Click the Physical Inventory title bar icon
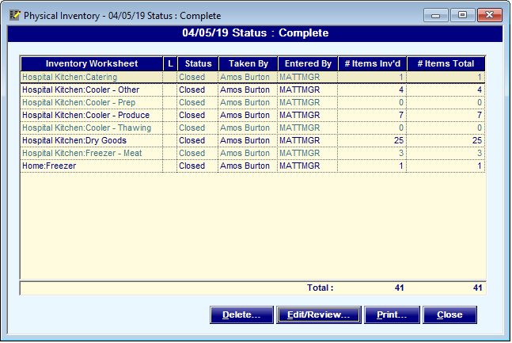 coord(13,15)
